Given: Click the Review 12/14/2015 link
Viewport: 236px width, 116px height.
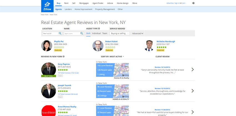Looking at the screenshot, I should pyautogui.click(x=162, y=67).
